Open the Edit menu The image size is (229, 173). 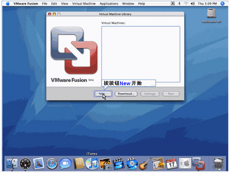click(54, 4)
